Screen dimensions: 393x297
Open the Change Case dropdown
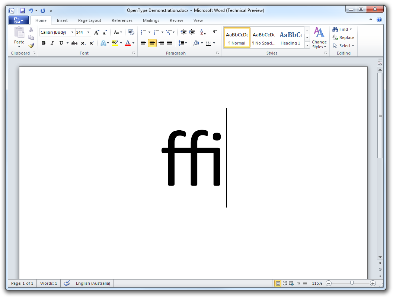pos(118,32)
